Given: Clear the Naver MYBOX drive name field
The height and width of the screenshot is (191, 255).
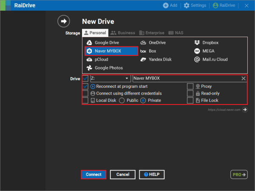Looking at the screenshot, I should (x=243, y=78).
